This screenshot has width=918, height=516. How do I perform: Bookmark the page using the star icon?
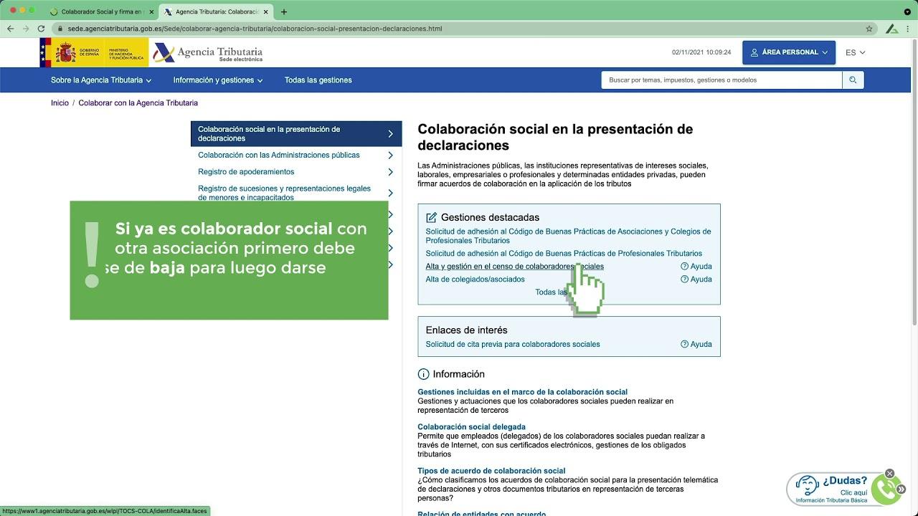point(869,29)
